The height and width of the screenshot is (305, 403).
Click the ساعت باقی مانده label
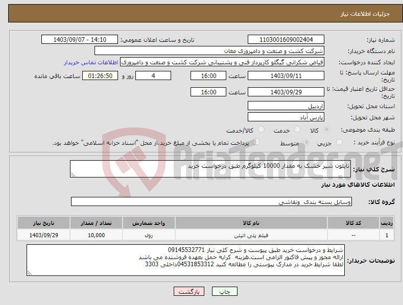point(57,77)
